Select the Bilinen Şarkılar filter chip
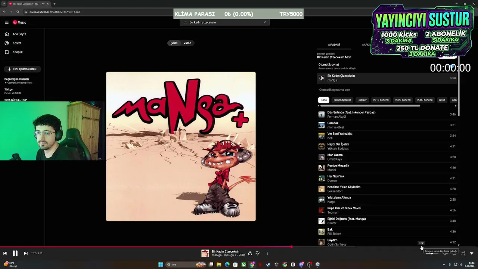The image size is (478, 269). pyautogui.click(x=342, y=100)
